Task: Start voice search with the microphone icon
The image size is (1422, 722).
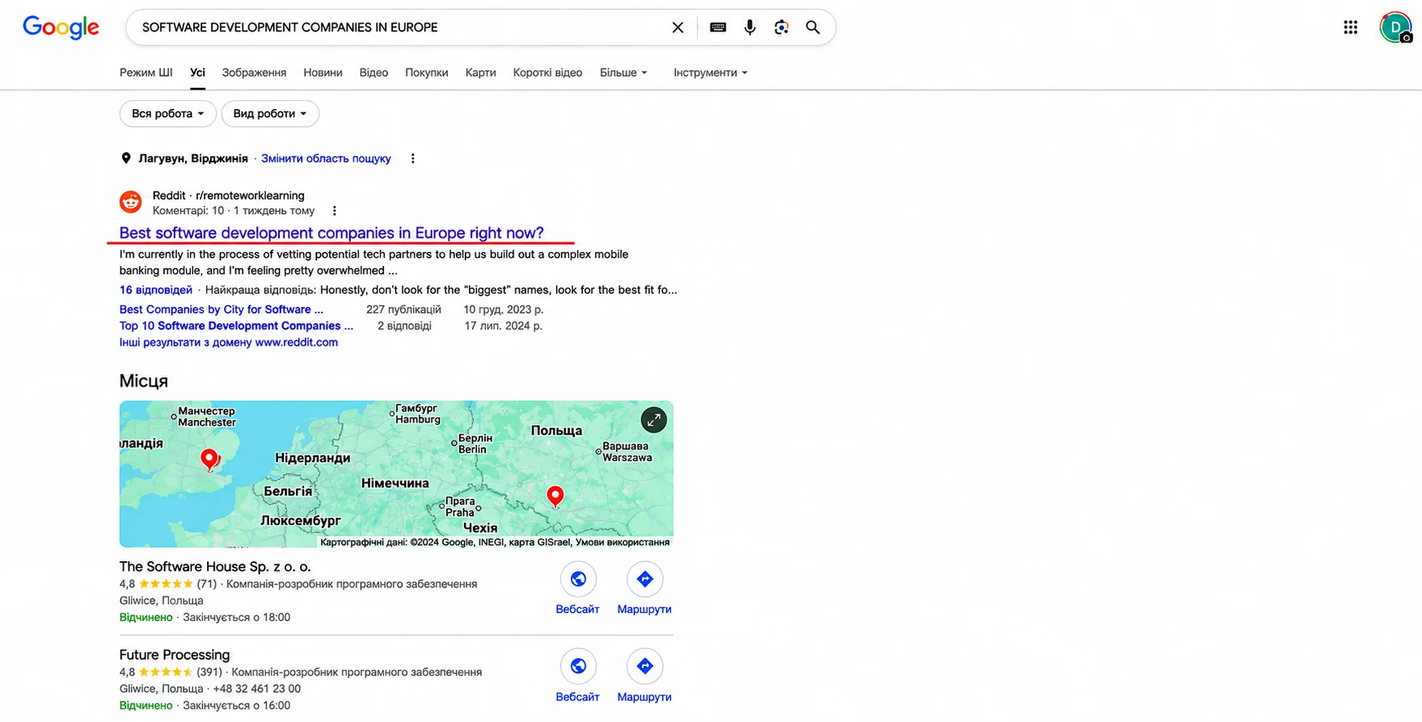Action: coord(749,27)
